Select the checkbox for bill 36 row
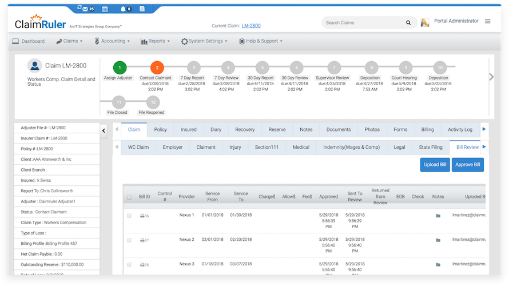509x286 pixels. pyautogui.click(x=129, y=216)
